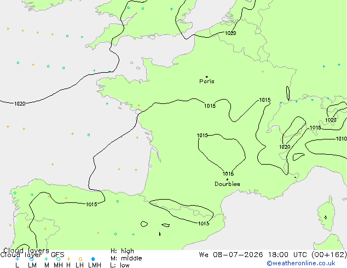The height and width of the screenshot is (268, 347).
Task: Click the island of Corsica on the map
Action: pos(326,214)
